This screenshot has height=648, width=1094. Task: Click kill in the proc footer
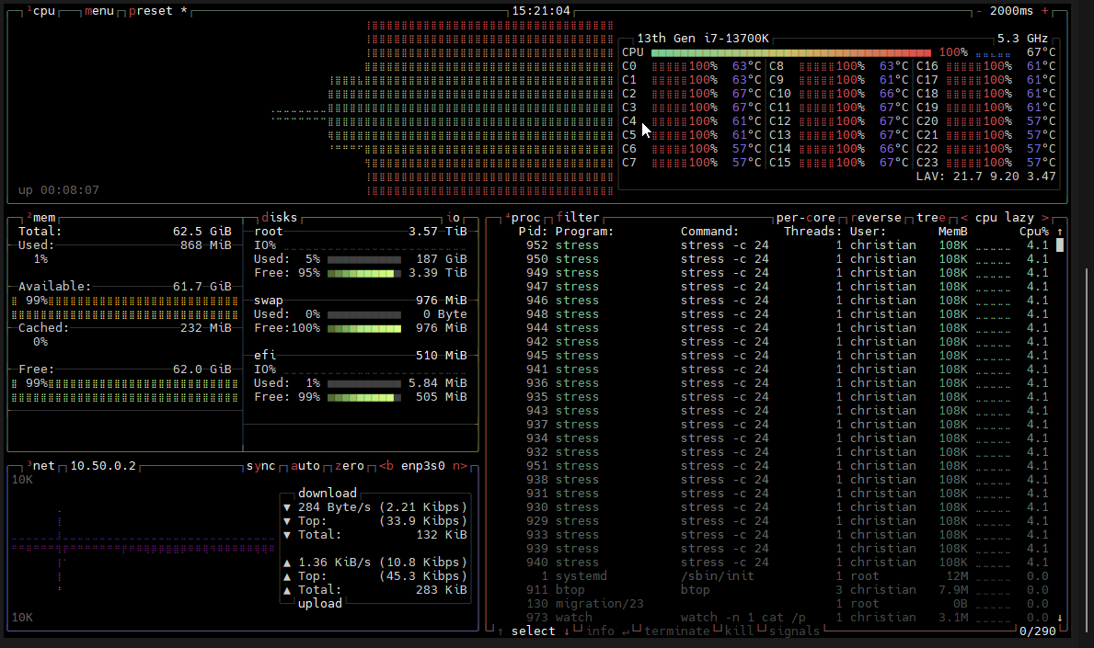click(x=739, y=631)
